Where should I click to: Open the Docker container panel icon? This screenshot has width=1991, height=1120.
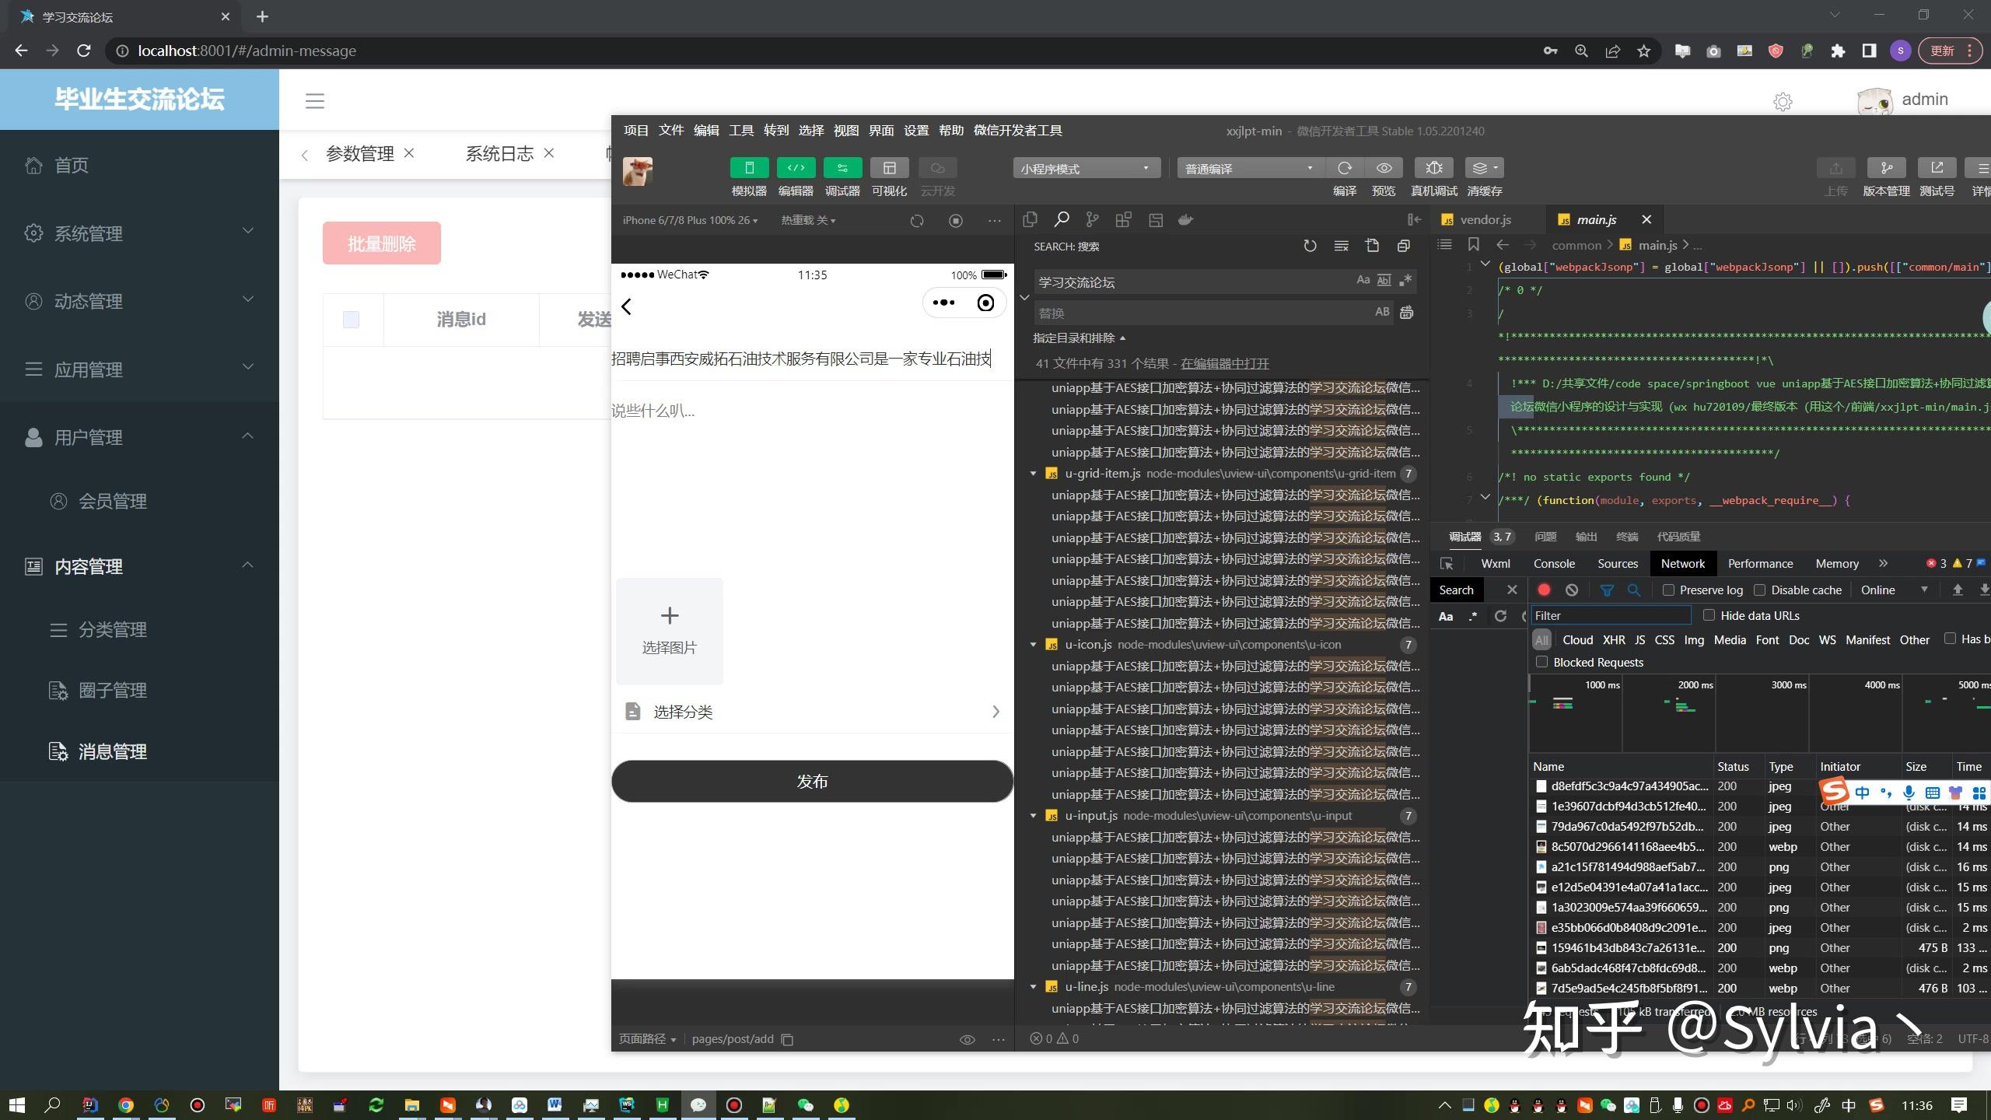point(1184,220)
